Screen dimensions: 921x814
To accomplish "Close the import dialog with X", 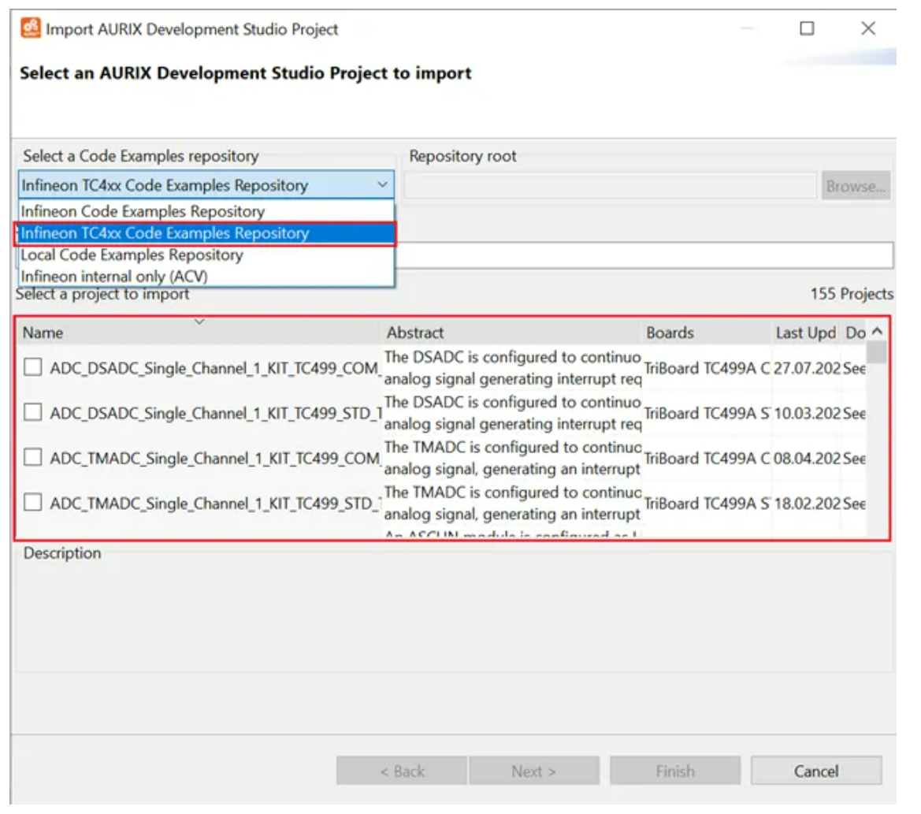I will click(x=868, y=29).
